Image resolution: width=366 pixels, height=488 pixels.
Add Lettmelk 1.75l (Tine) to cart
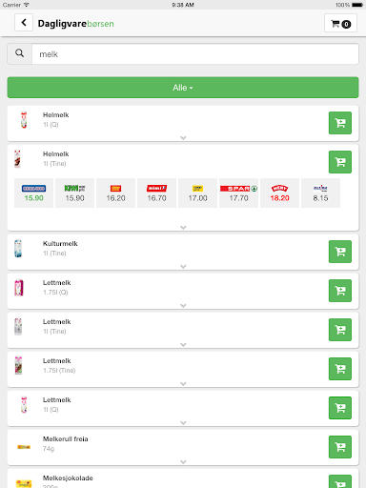[x=340, y=369]
